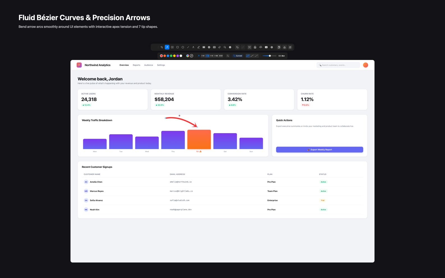Choose the dot-ended arrow tip style

pos(216,56)
